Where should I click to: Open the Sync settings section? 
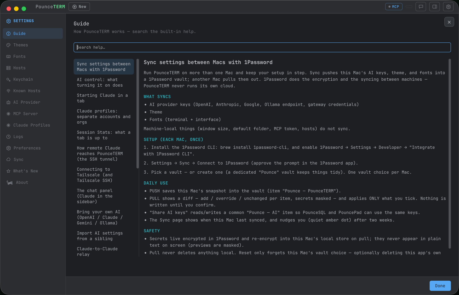33,160
